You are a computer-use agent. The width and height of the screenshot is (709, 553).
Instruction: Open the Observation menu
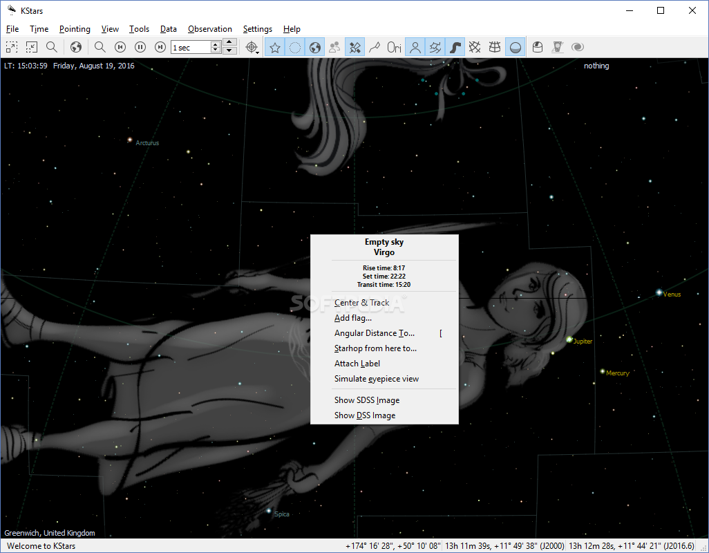(x=210, y=29)
